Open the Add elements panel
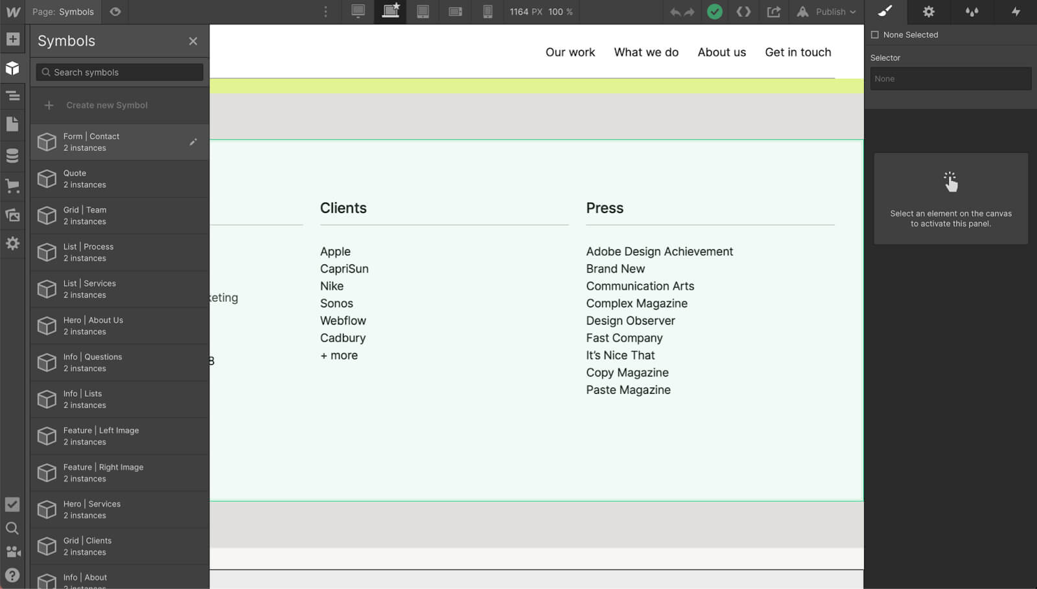The height and width of the screenshot is (589, 1037). point(12,39)
